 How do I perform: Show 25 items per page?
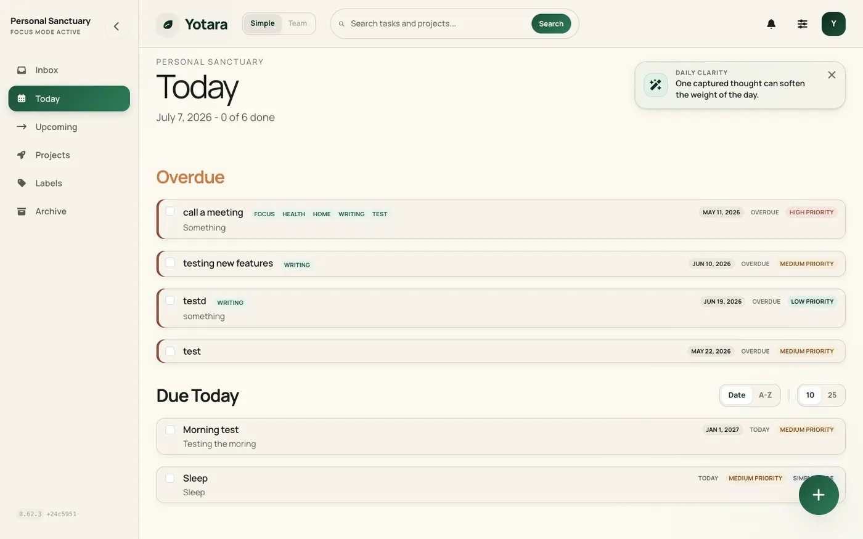coord(832,395)
